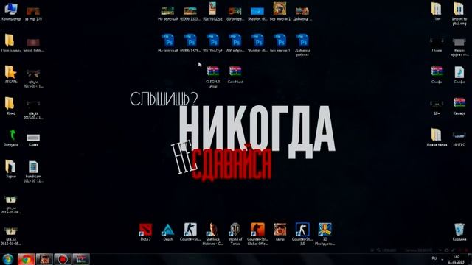The image size is (472, 265).
Task: Open the World of Tanks shortcut
Action: [x=235, y=234]
